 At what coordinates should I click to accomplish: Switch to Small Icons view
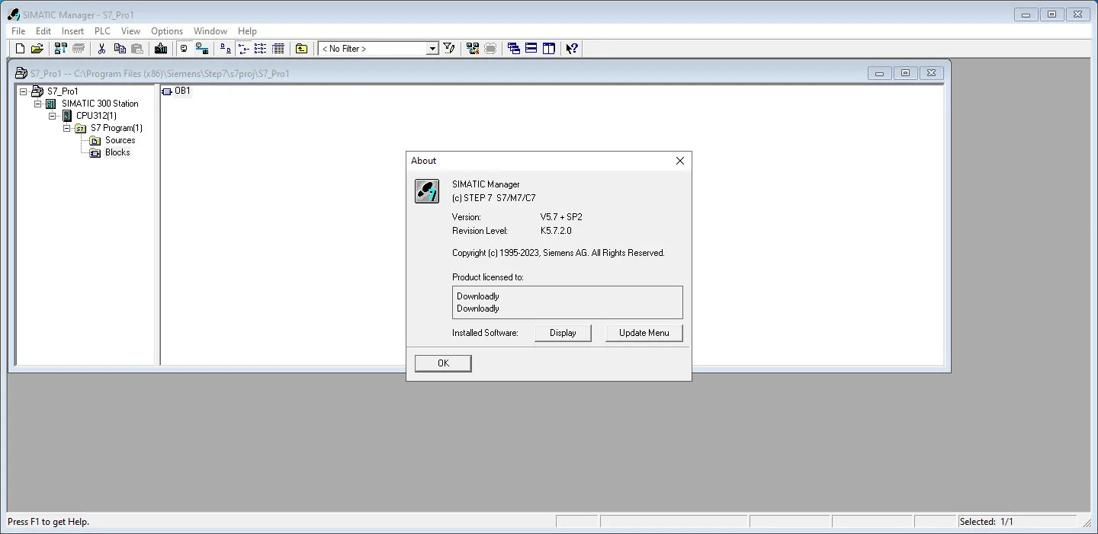[243, 49]
